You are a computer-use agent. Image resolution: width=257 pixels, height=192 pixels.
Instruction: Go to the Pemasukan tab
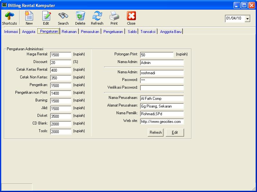click(x=90, y=32)
